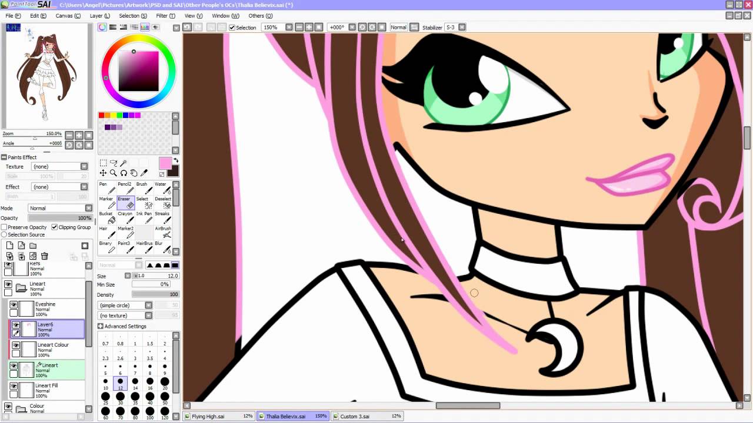Hide the Lineart folder
The image size is (753, 423).
(8, 284)
